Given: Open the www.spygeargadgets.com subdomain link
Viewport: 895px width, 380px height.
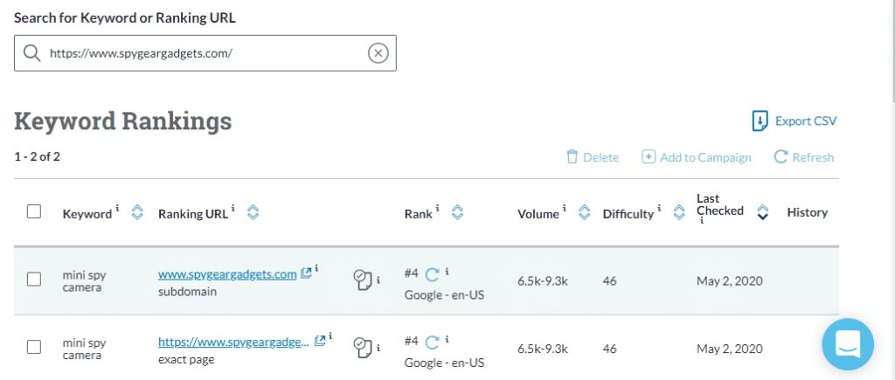Looking at the screenshot, I should pos(227,274).
